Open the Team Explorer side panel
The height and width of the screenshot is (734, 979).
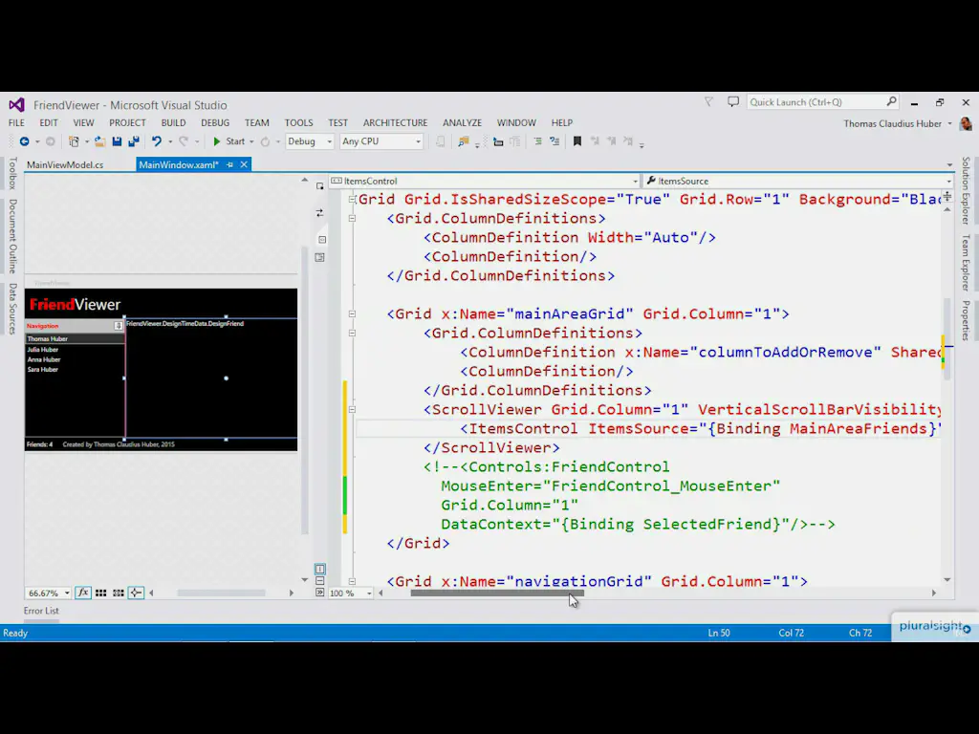(x=966, y=263)
